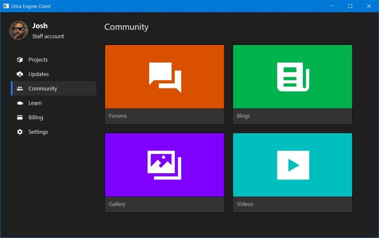The height and width of the screenshot is (238, 379).
Task: Open the Videos caption link
Action: (x=245, y=204)
